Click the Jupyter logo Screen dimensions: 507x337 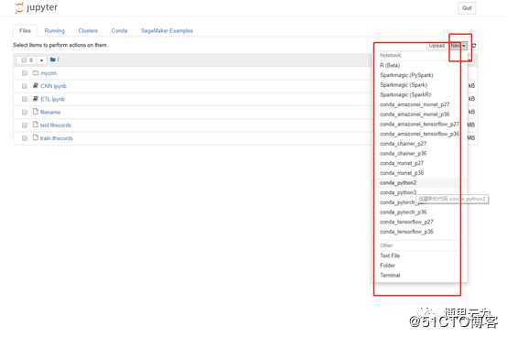tap(37, 7)
